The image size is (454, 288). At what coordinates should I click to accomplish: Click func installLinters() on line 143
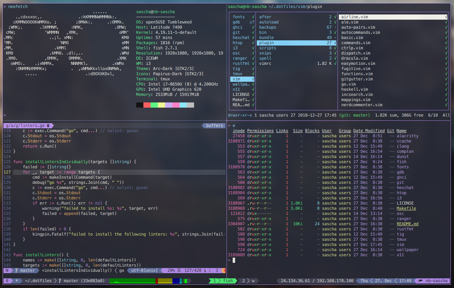41,255
